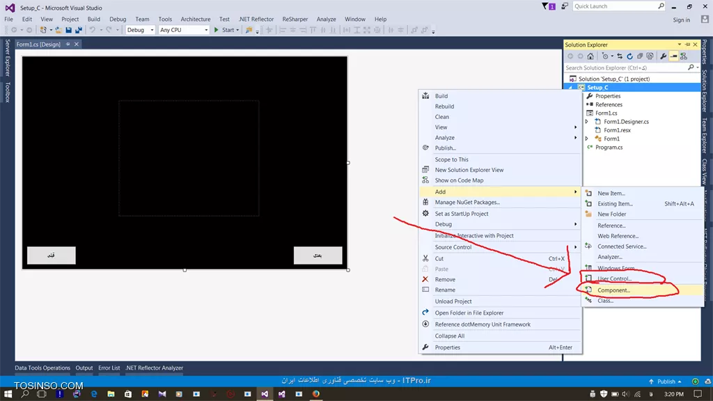This screenshot has width=713, height=401.
Task: Open File Explorer from the taskbar
Action: (111, 394)
